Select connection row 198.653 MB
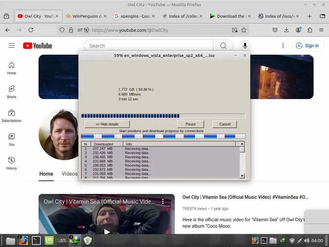 tap(161, 165)
